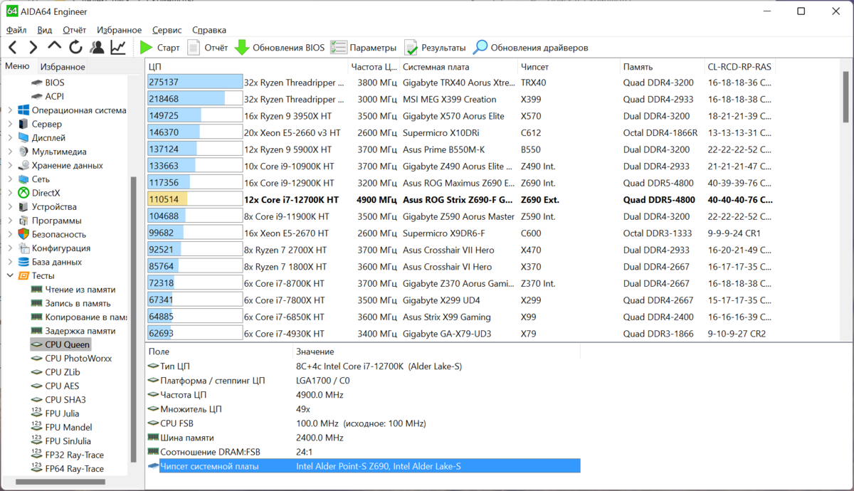Select the CPU PhotoWorxx test
The width and height of the screenshot is (854, 491).
78,359
